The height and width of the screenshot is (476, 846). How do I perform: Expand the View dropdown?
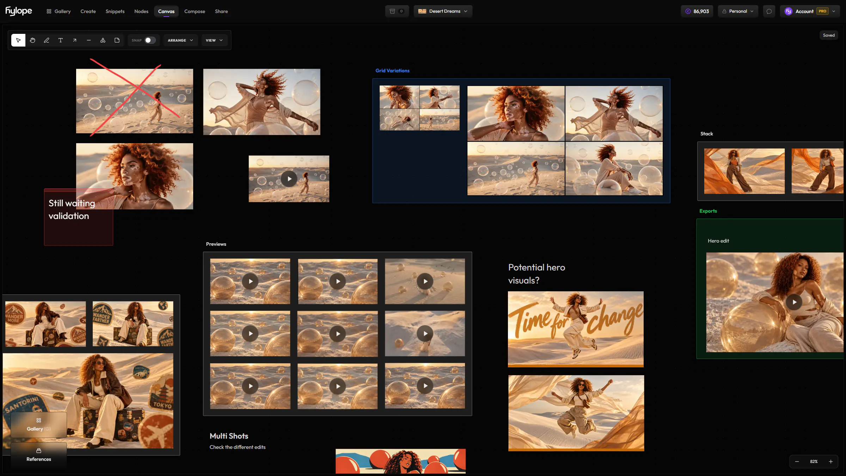tap(214, 40)
